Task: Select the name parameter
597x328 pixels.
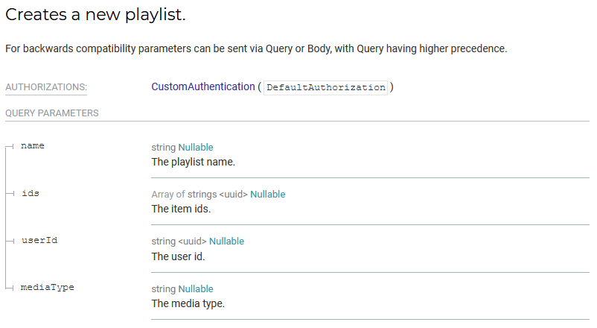Action: click(33, 145)
